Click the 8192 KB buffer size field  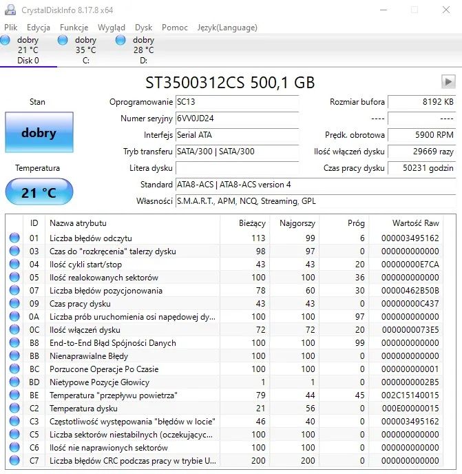pos(422,102)
